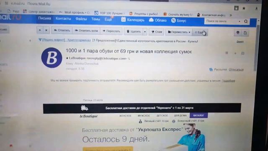Open the ДЛЯ ДОМА category in the email
268x151 pixels.
click(180, 116)
